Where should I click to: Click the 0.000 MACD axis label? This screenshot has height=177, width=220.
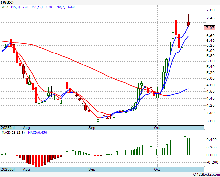click(x=212, y=155)
